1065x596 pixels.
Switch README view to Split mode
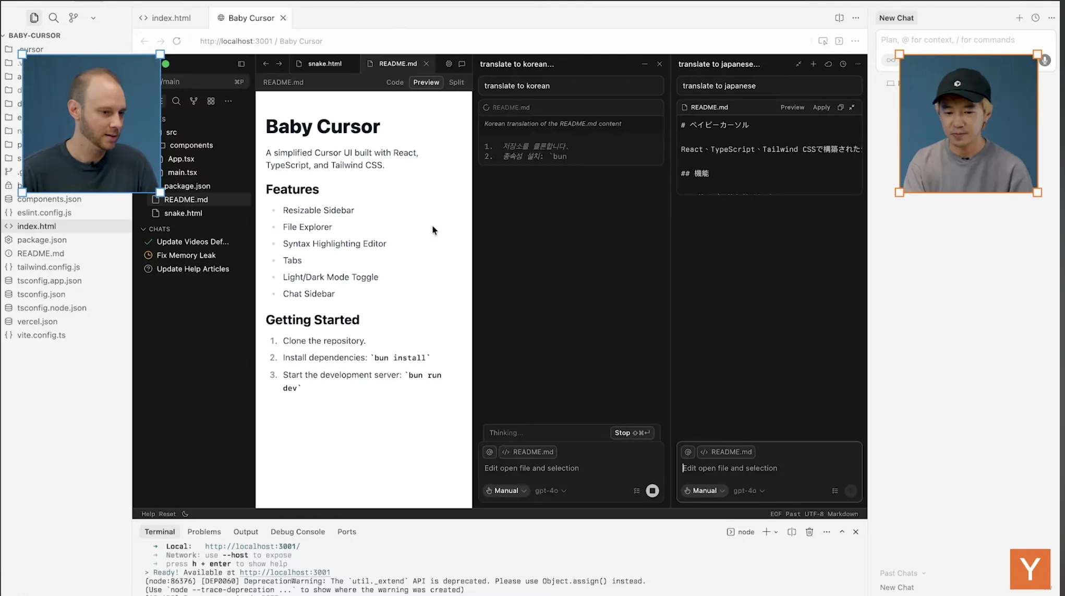(x=456, y=82)
